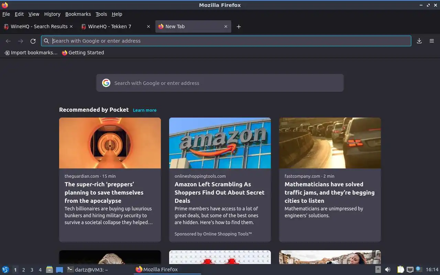The width and height of the screenshot is (440, 275).
Task: Click 'Mathematicians are unimpressed' description text
Action: pyautogui.click(x=324, y=212)
